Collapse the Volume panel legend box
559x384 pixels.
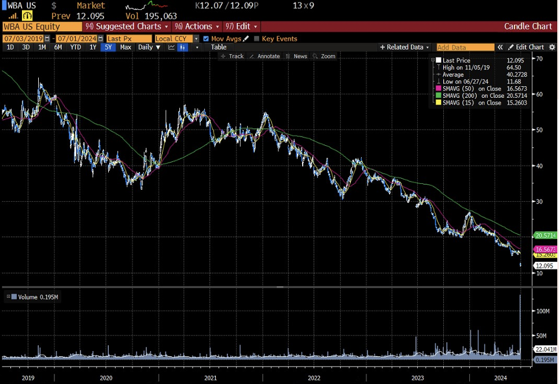(x=8, y=296)
